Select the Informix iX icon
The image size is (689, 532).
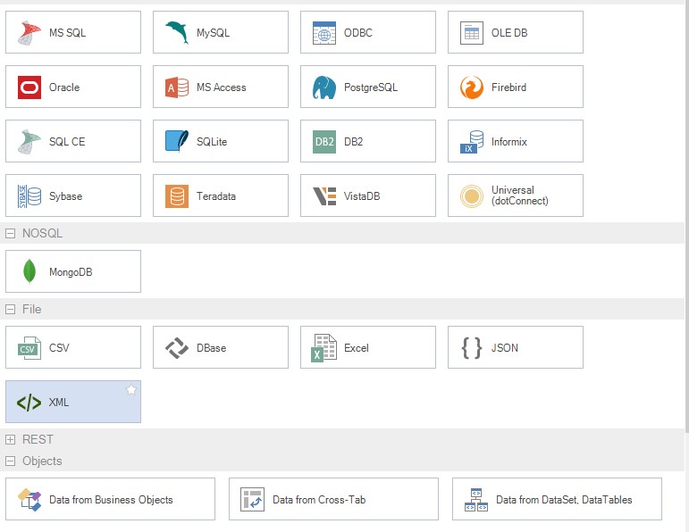tap(472, 142)
